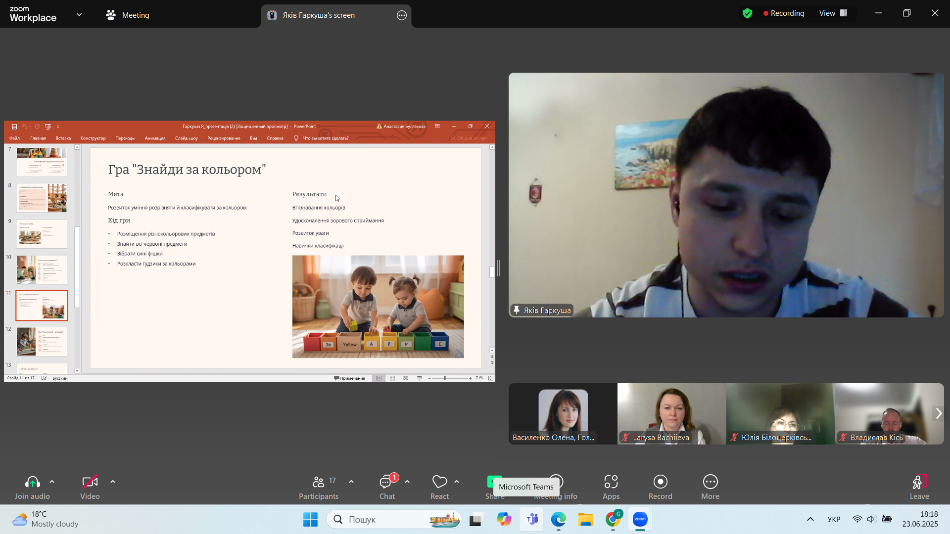Open the View layout menu
950x534 pixels.
click(x=834, y=13)
